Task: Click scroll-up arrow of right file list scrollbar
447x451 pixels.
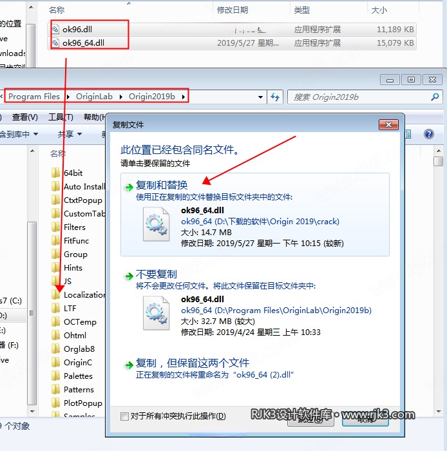Action: (439, 151)
